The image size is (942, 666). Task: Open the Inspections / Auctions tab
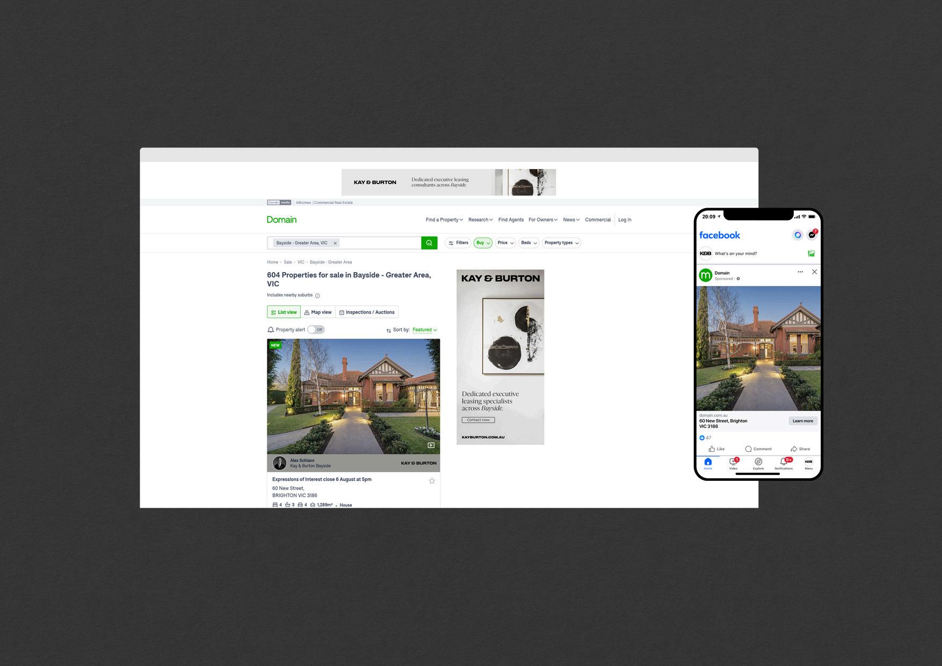click(x=367, y=312)
